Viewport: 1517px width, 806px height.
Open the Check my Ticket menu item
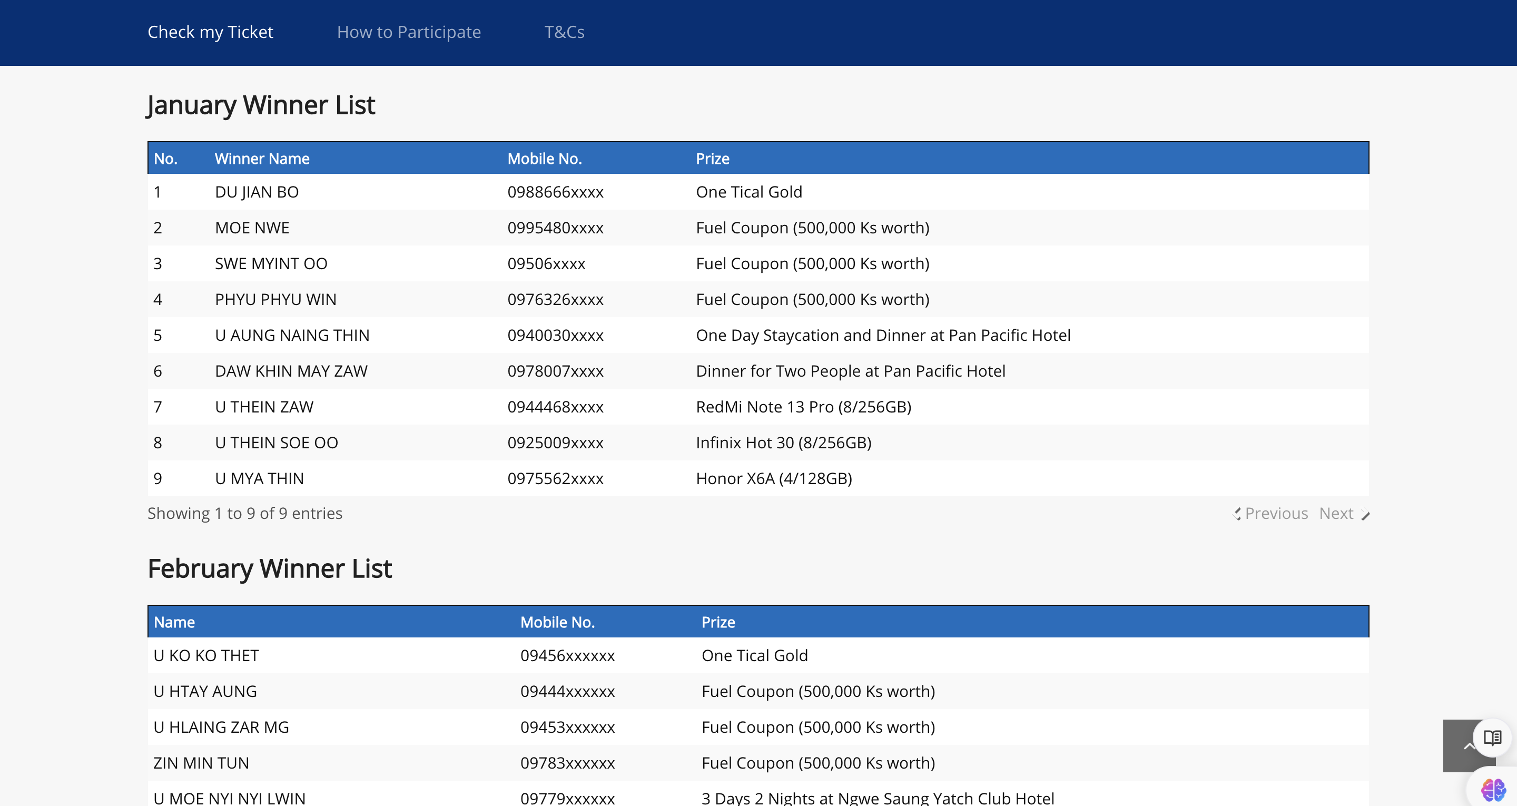(x=210, y=32)
